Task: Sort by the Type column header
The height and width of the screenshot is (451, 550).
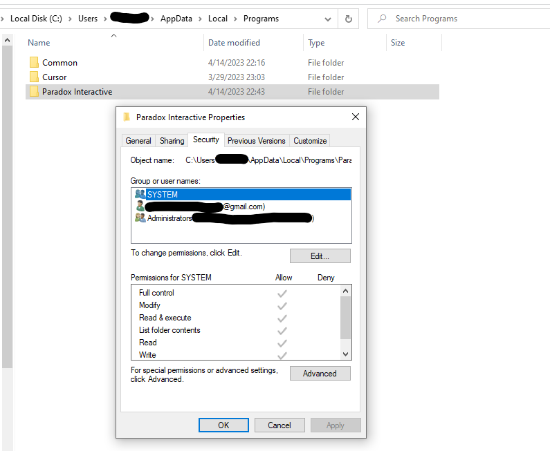Action: (316, 43)
